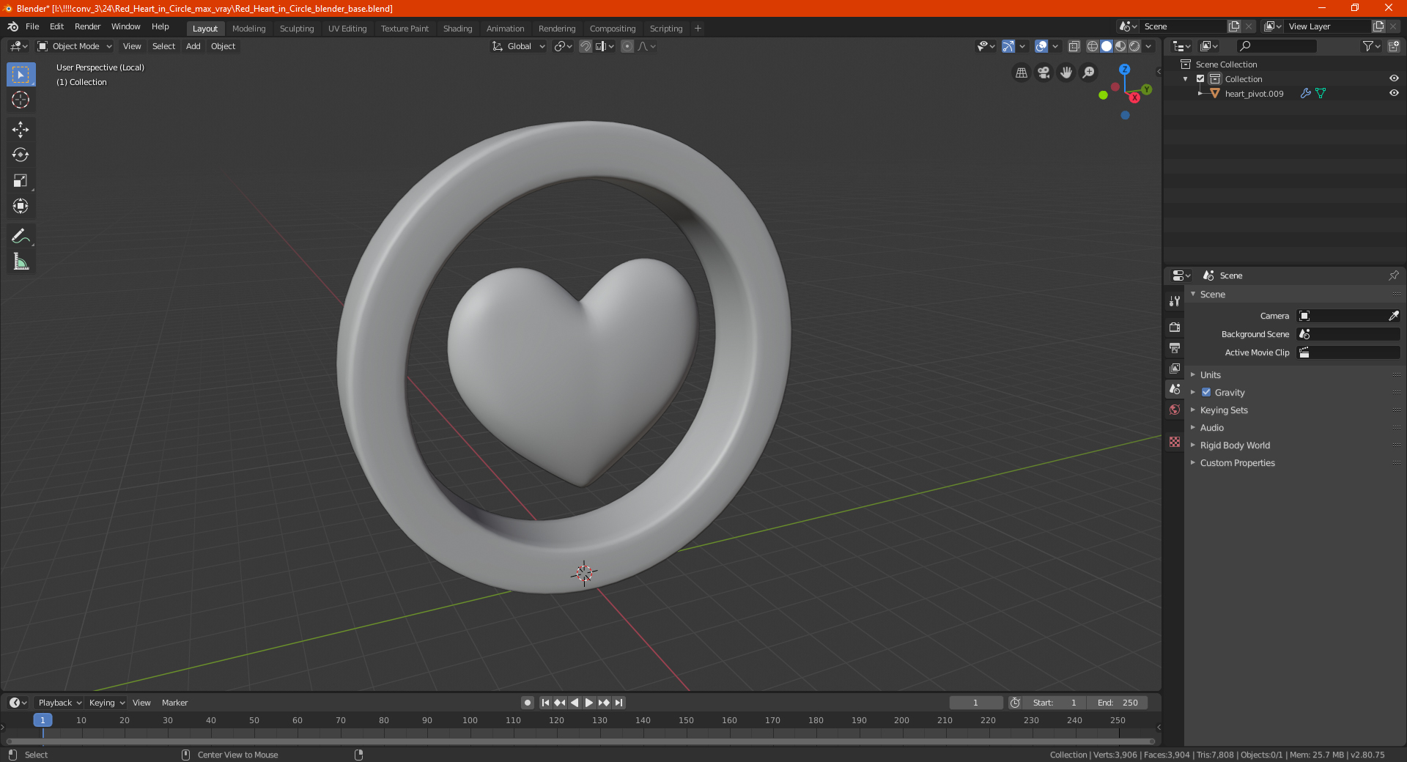The image size is (1407, 762).
Task: Switch to the Shading workspace tab
Action: tap(457, 29)
